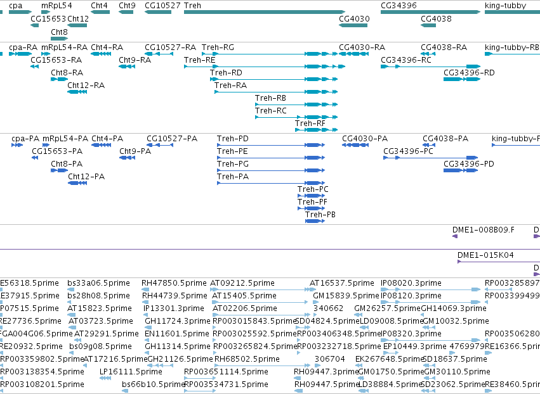Click the Treh-PE protein label
The width and height of the screenshot is (540, 394).
pyautogui.click(x=232, y=151)
